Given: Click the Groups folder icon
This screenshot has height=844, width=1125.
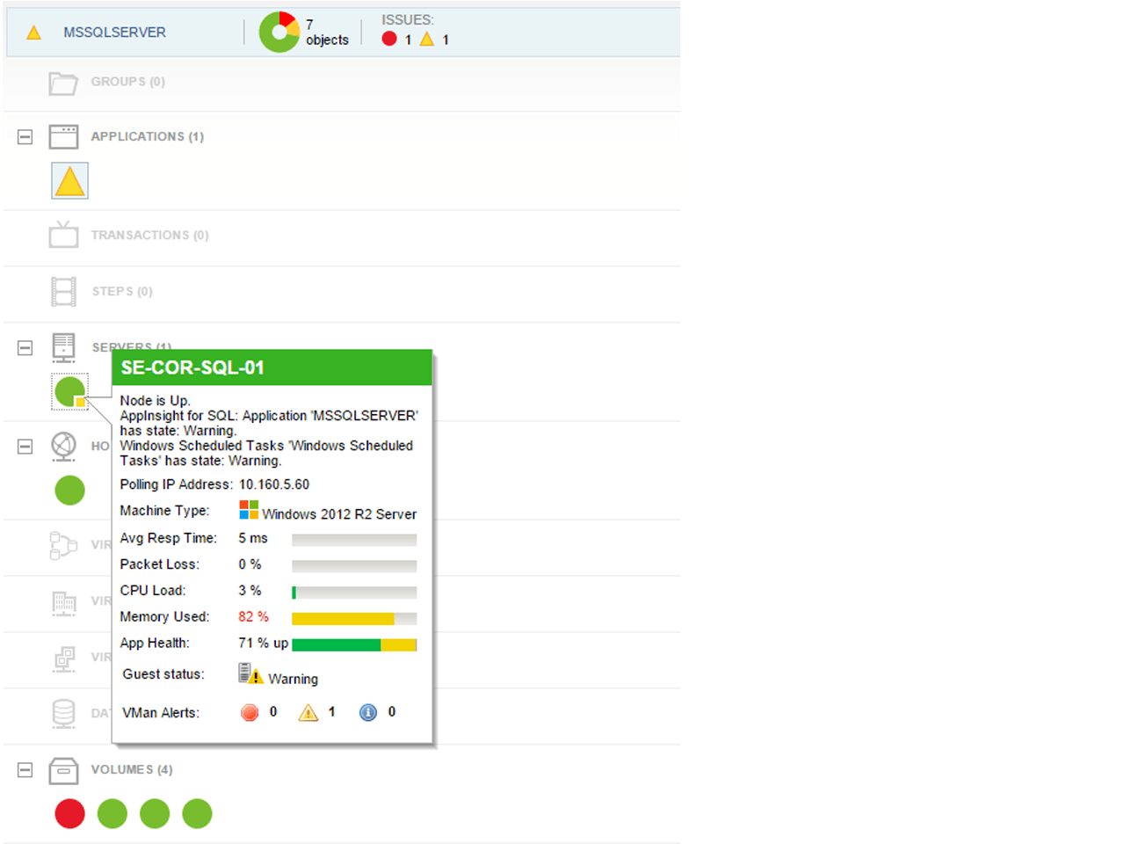Looking at the screenshot, I should pos(63,83).
